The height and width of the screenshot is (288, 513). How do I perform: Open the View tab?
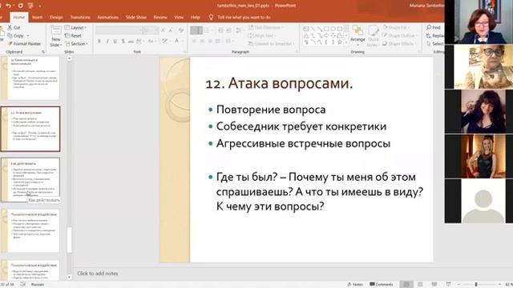(179, 18)
